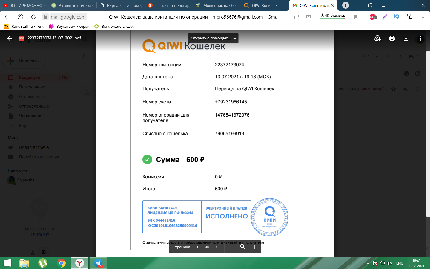The height and width of the screenshot is (269, 430).
Task: Reload the browser page
Action: pyautogui.click(x=33, y=17)
